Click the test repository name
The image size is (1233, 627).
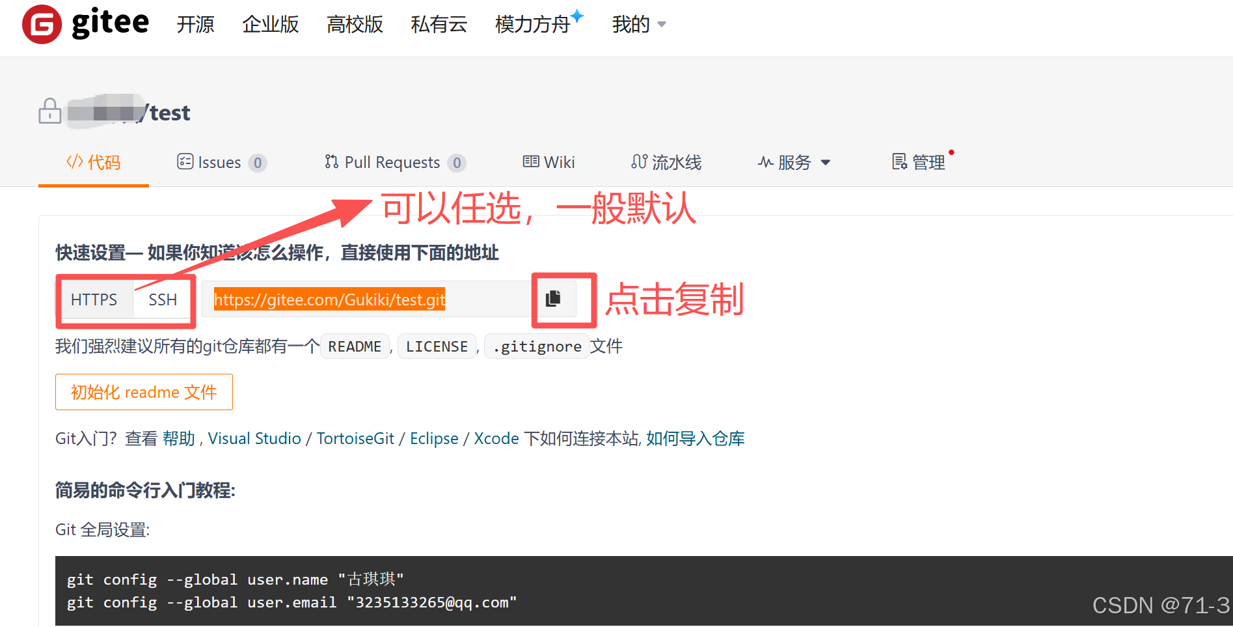(x=170, y=113)
